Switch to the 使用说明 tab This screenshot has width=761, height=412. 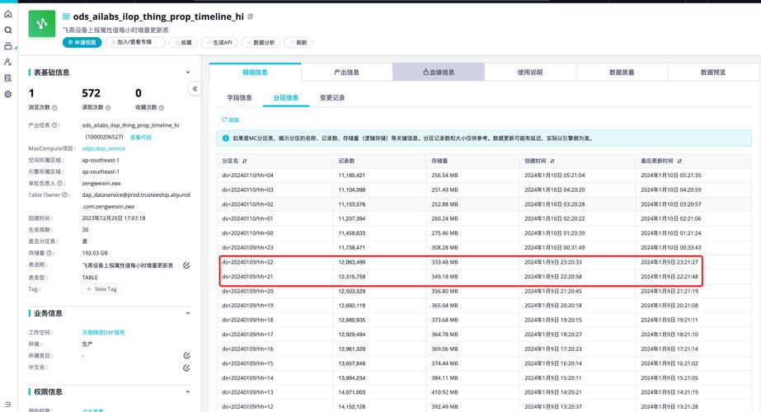(530, 73)
